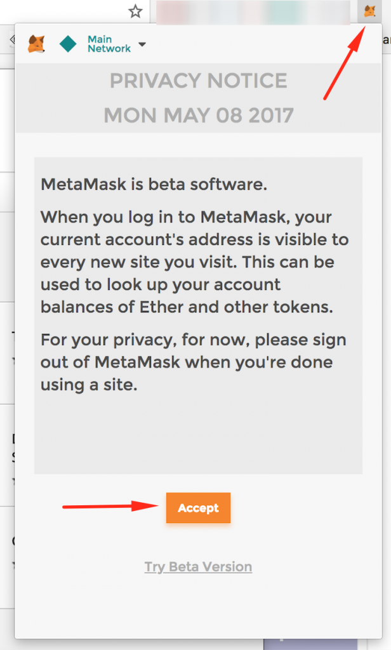Expand the network dropdown arrow
391x650 pixels.
point(142,44)
